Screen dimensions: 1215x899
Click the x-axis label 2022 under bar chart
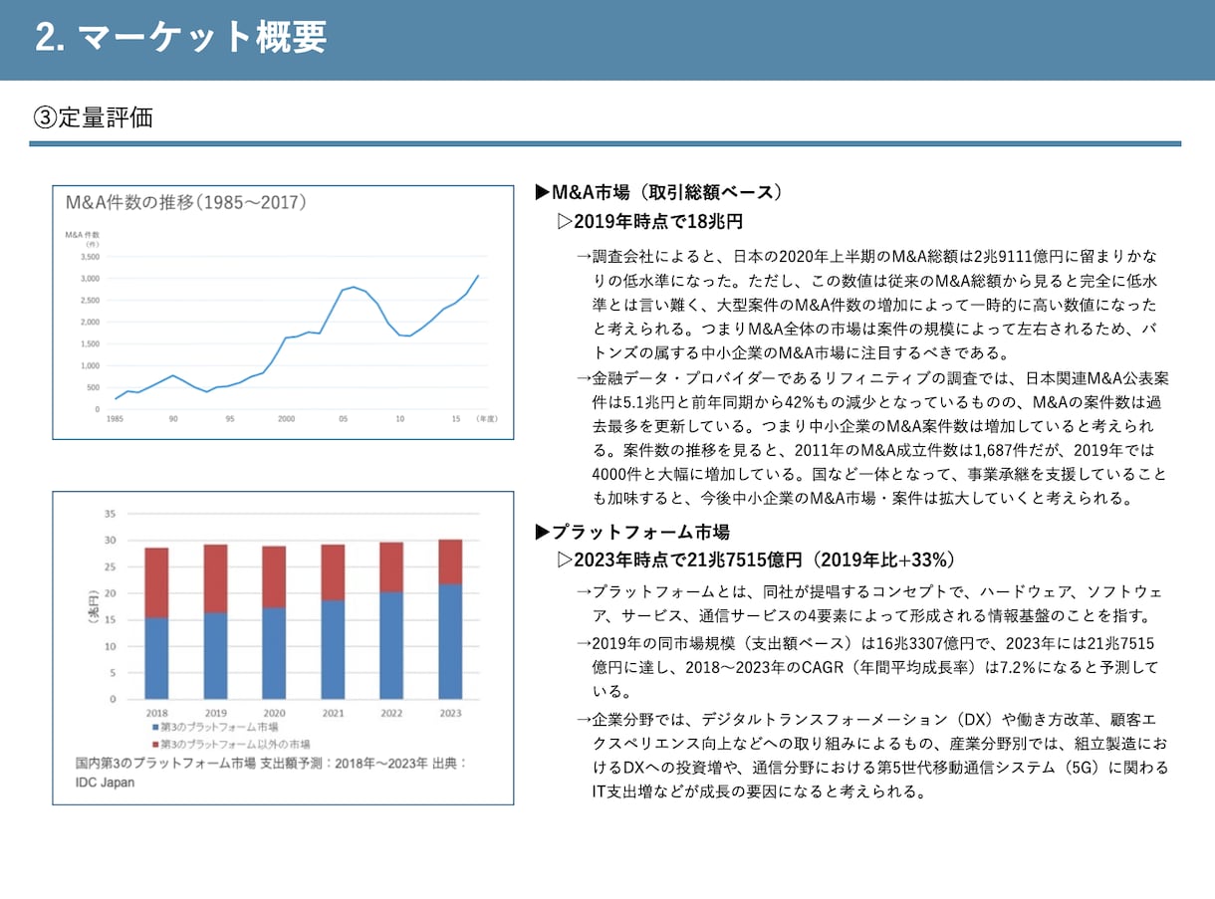click(391, 713)
